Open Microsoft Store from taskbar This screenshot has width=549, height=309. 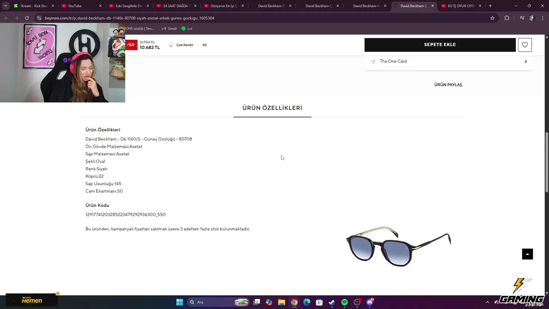[x=319, y=302]
